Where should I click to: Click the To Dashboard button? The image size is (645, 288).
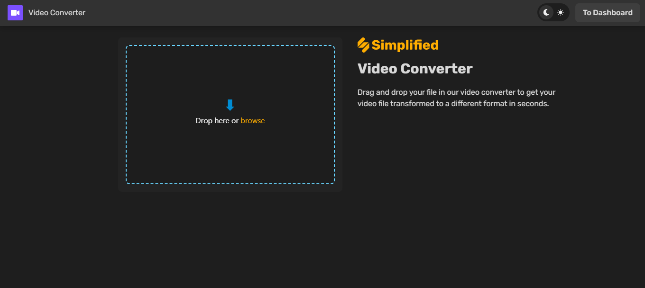(608, 12)
